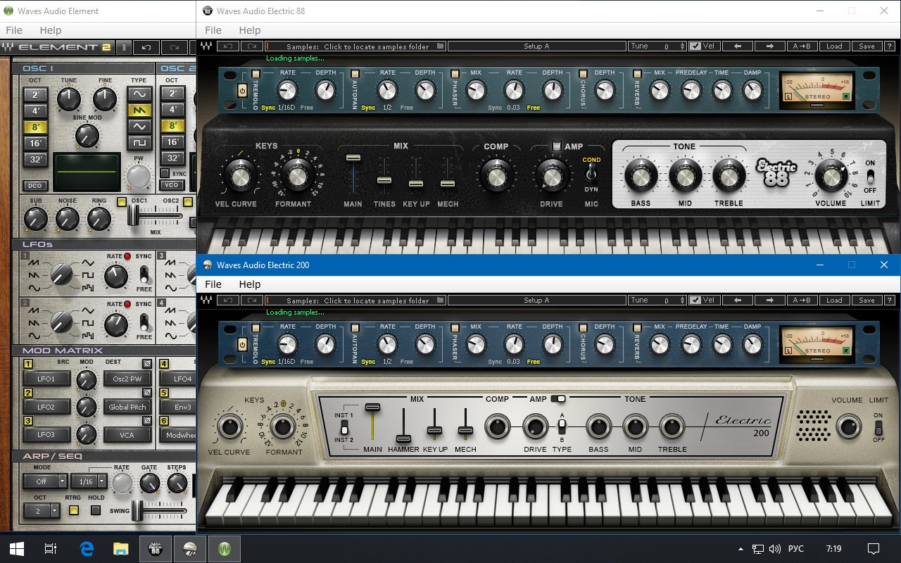Toggle the Phaser effect on Electric 88
The width and height of the screenshot is (901, 563).
point(455,74)
